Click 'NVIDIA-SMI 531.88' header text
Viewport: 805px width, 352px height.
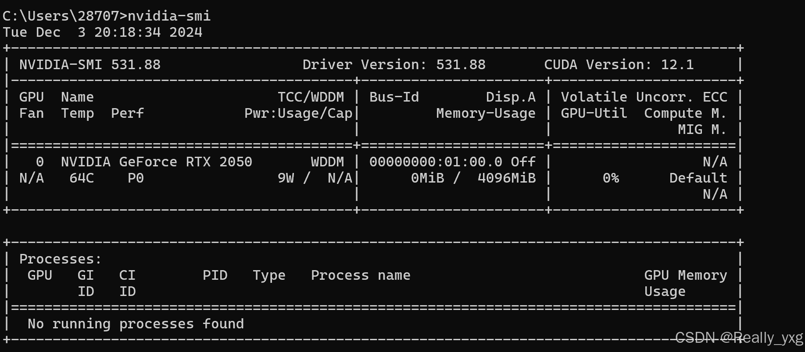coord(90,65)
